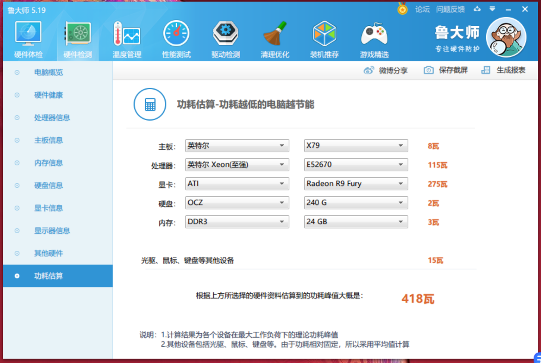Open the disk size dropdown 240 G

pos(356,203)
